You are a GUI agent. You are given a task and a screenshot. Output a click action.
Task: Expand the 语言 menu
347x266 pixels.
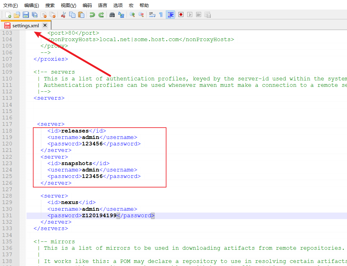tap(102, 6)
